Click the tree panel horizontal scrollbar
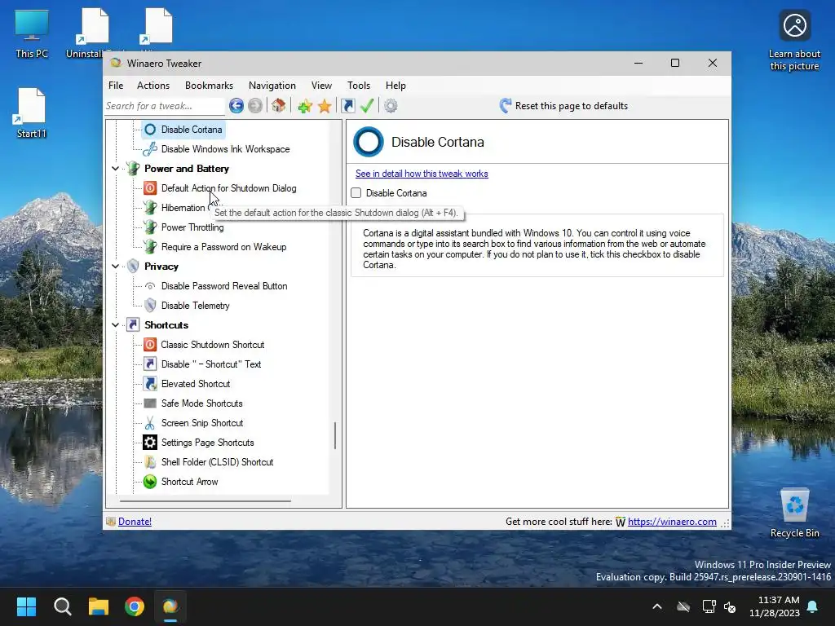 (x=205, y=501)
